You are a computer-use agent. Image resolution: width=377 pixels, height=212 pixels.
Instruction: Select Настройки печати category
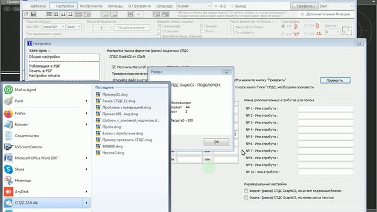click(45, 75)
